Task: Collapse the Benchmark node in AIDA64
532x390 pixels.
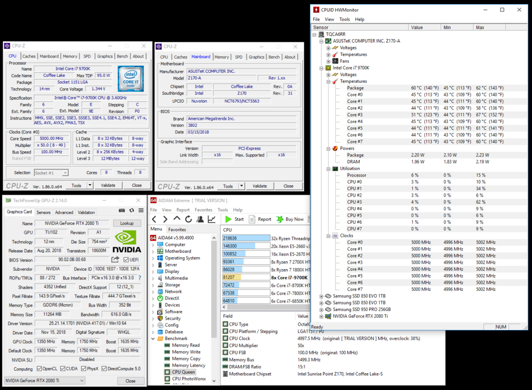Action: (153, 339)
